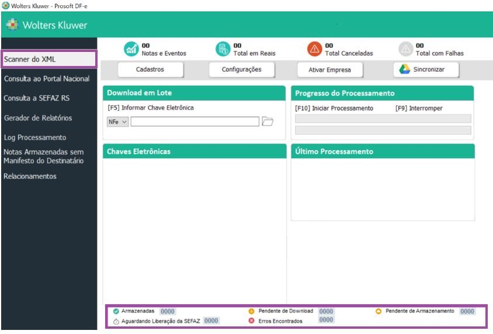Screen dimensions: 493x334
Task: Focus the electronic key input field
Action: pos(195,121)
